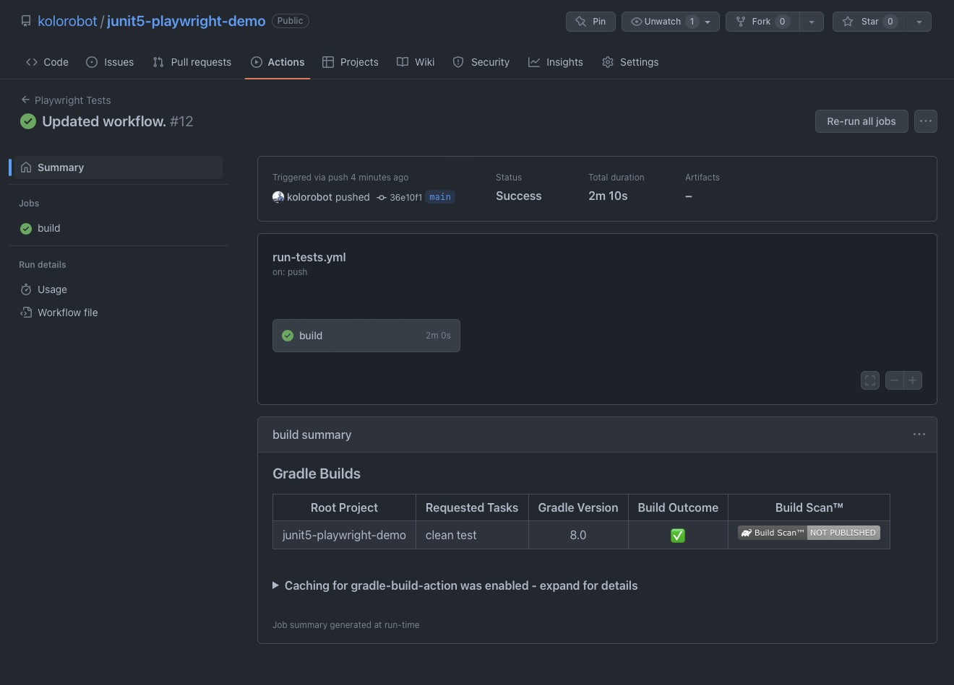This screenshot has height=685, width=954.
Task: Click the fullscreen workflow graph icon
Action: pos(870,380)
